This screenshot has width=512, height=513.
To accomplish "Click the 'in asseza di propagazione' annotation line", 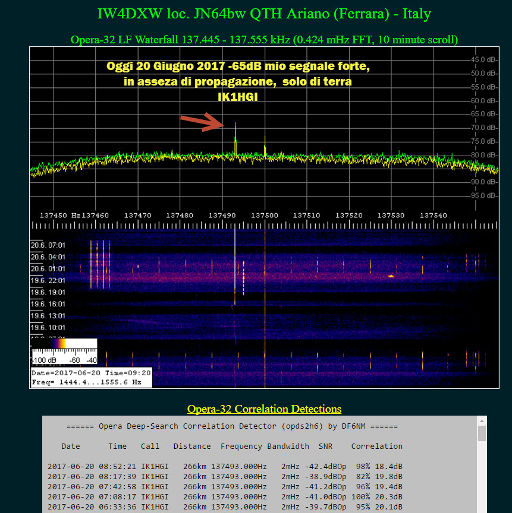I will (238, 81).
